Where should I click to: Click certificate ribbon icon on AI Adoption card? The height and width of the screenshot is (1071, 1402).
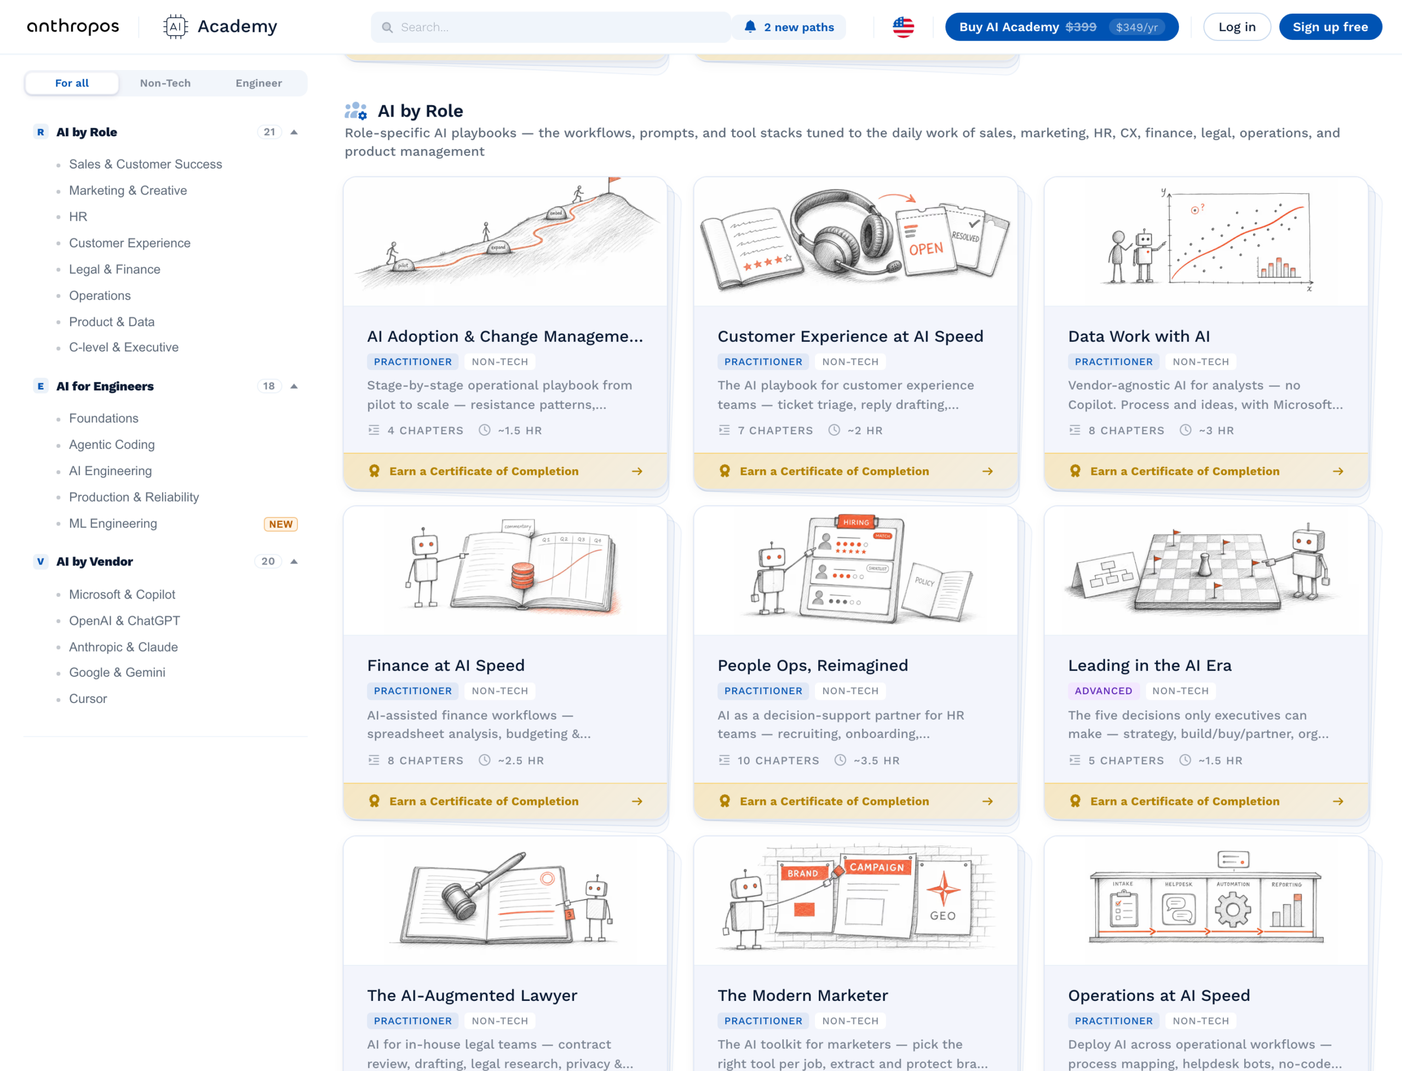(374, 471)
